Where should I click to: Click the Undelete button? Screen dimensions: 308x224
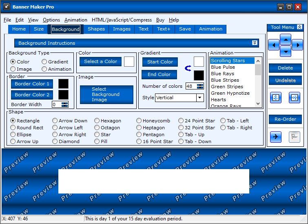[285, 80]
